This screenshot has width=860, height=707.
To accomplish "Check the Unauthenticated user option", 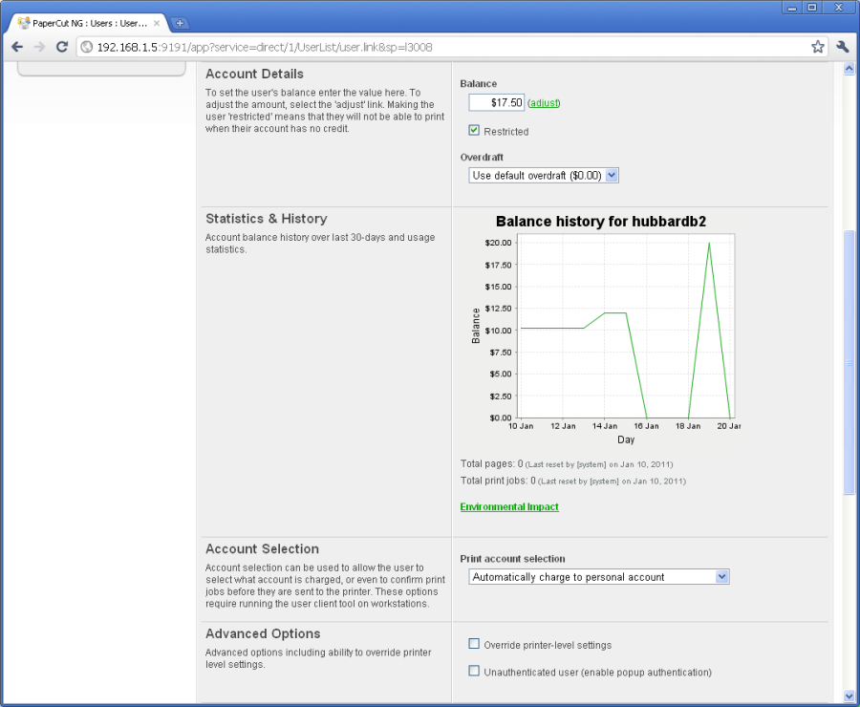I will click(x=474, y=672).
